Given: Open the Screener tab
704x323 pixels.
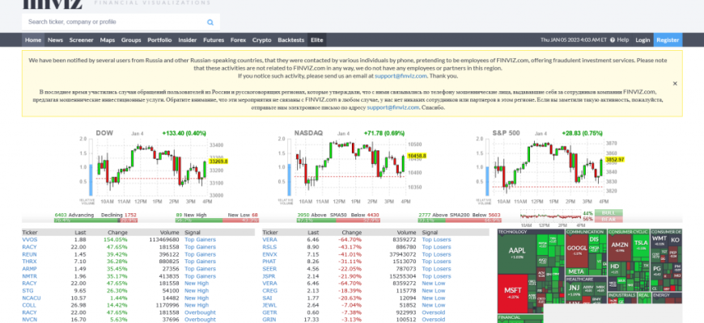Looking at the screenshot, I should point(81,40).
